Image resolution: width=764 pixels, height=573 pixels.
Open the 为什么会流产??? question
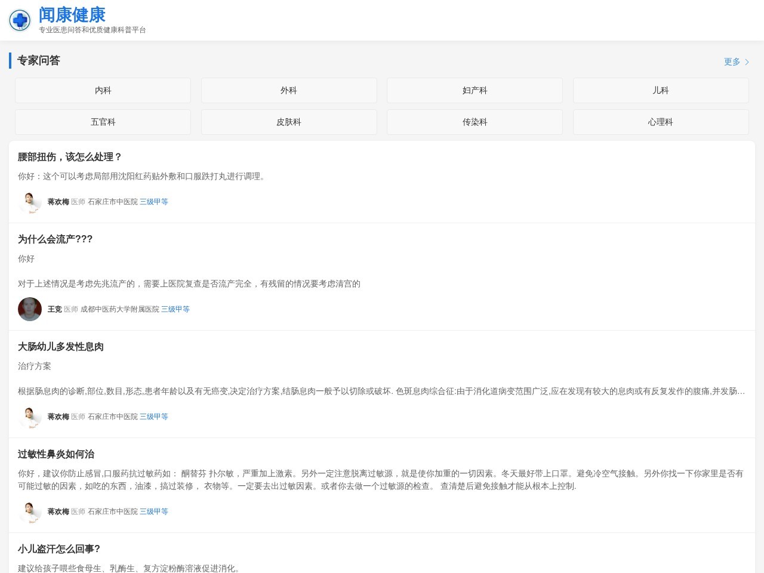[x=55, y=239]
